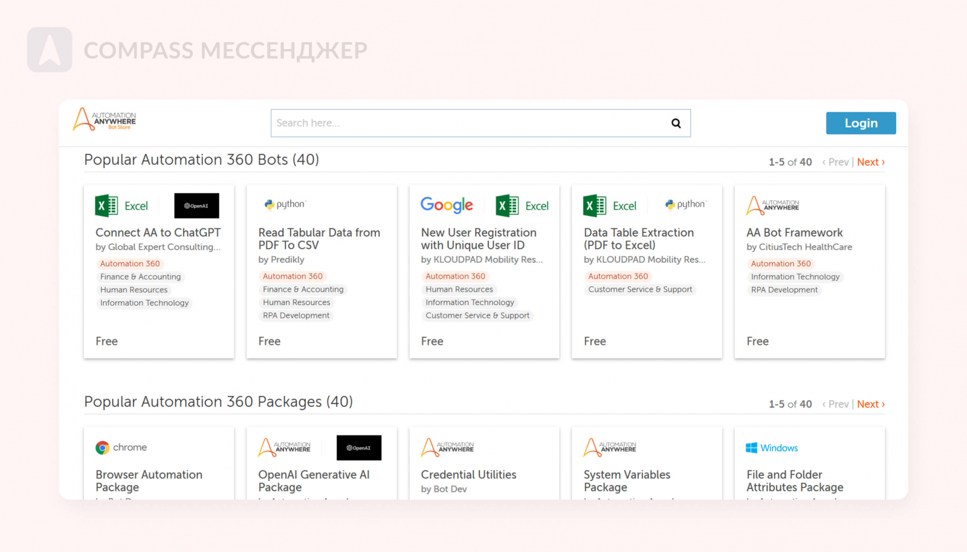Click 'Popular Automation 360 Packages (40)' heading

click(x=218, y=402)
